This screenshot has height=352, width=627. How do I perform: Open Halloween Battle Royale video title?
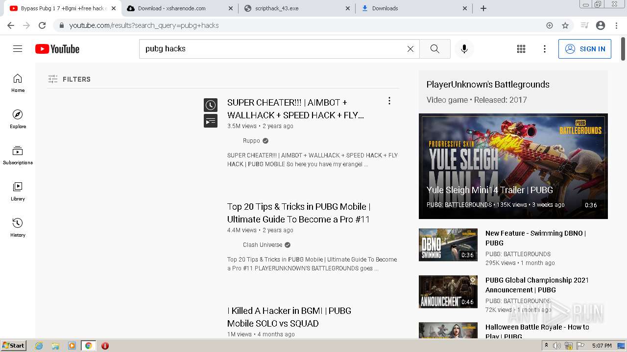[537, 331]
